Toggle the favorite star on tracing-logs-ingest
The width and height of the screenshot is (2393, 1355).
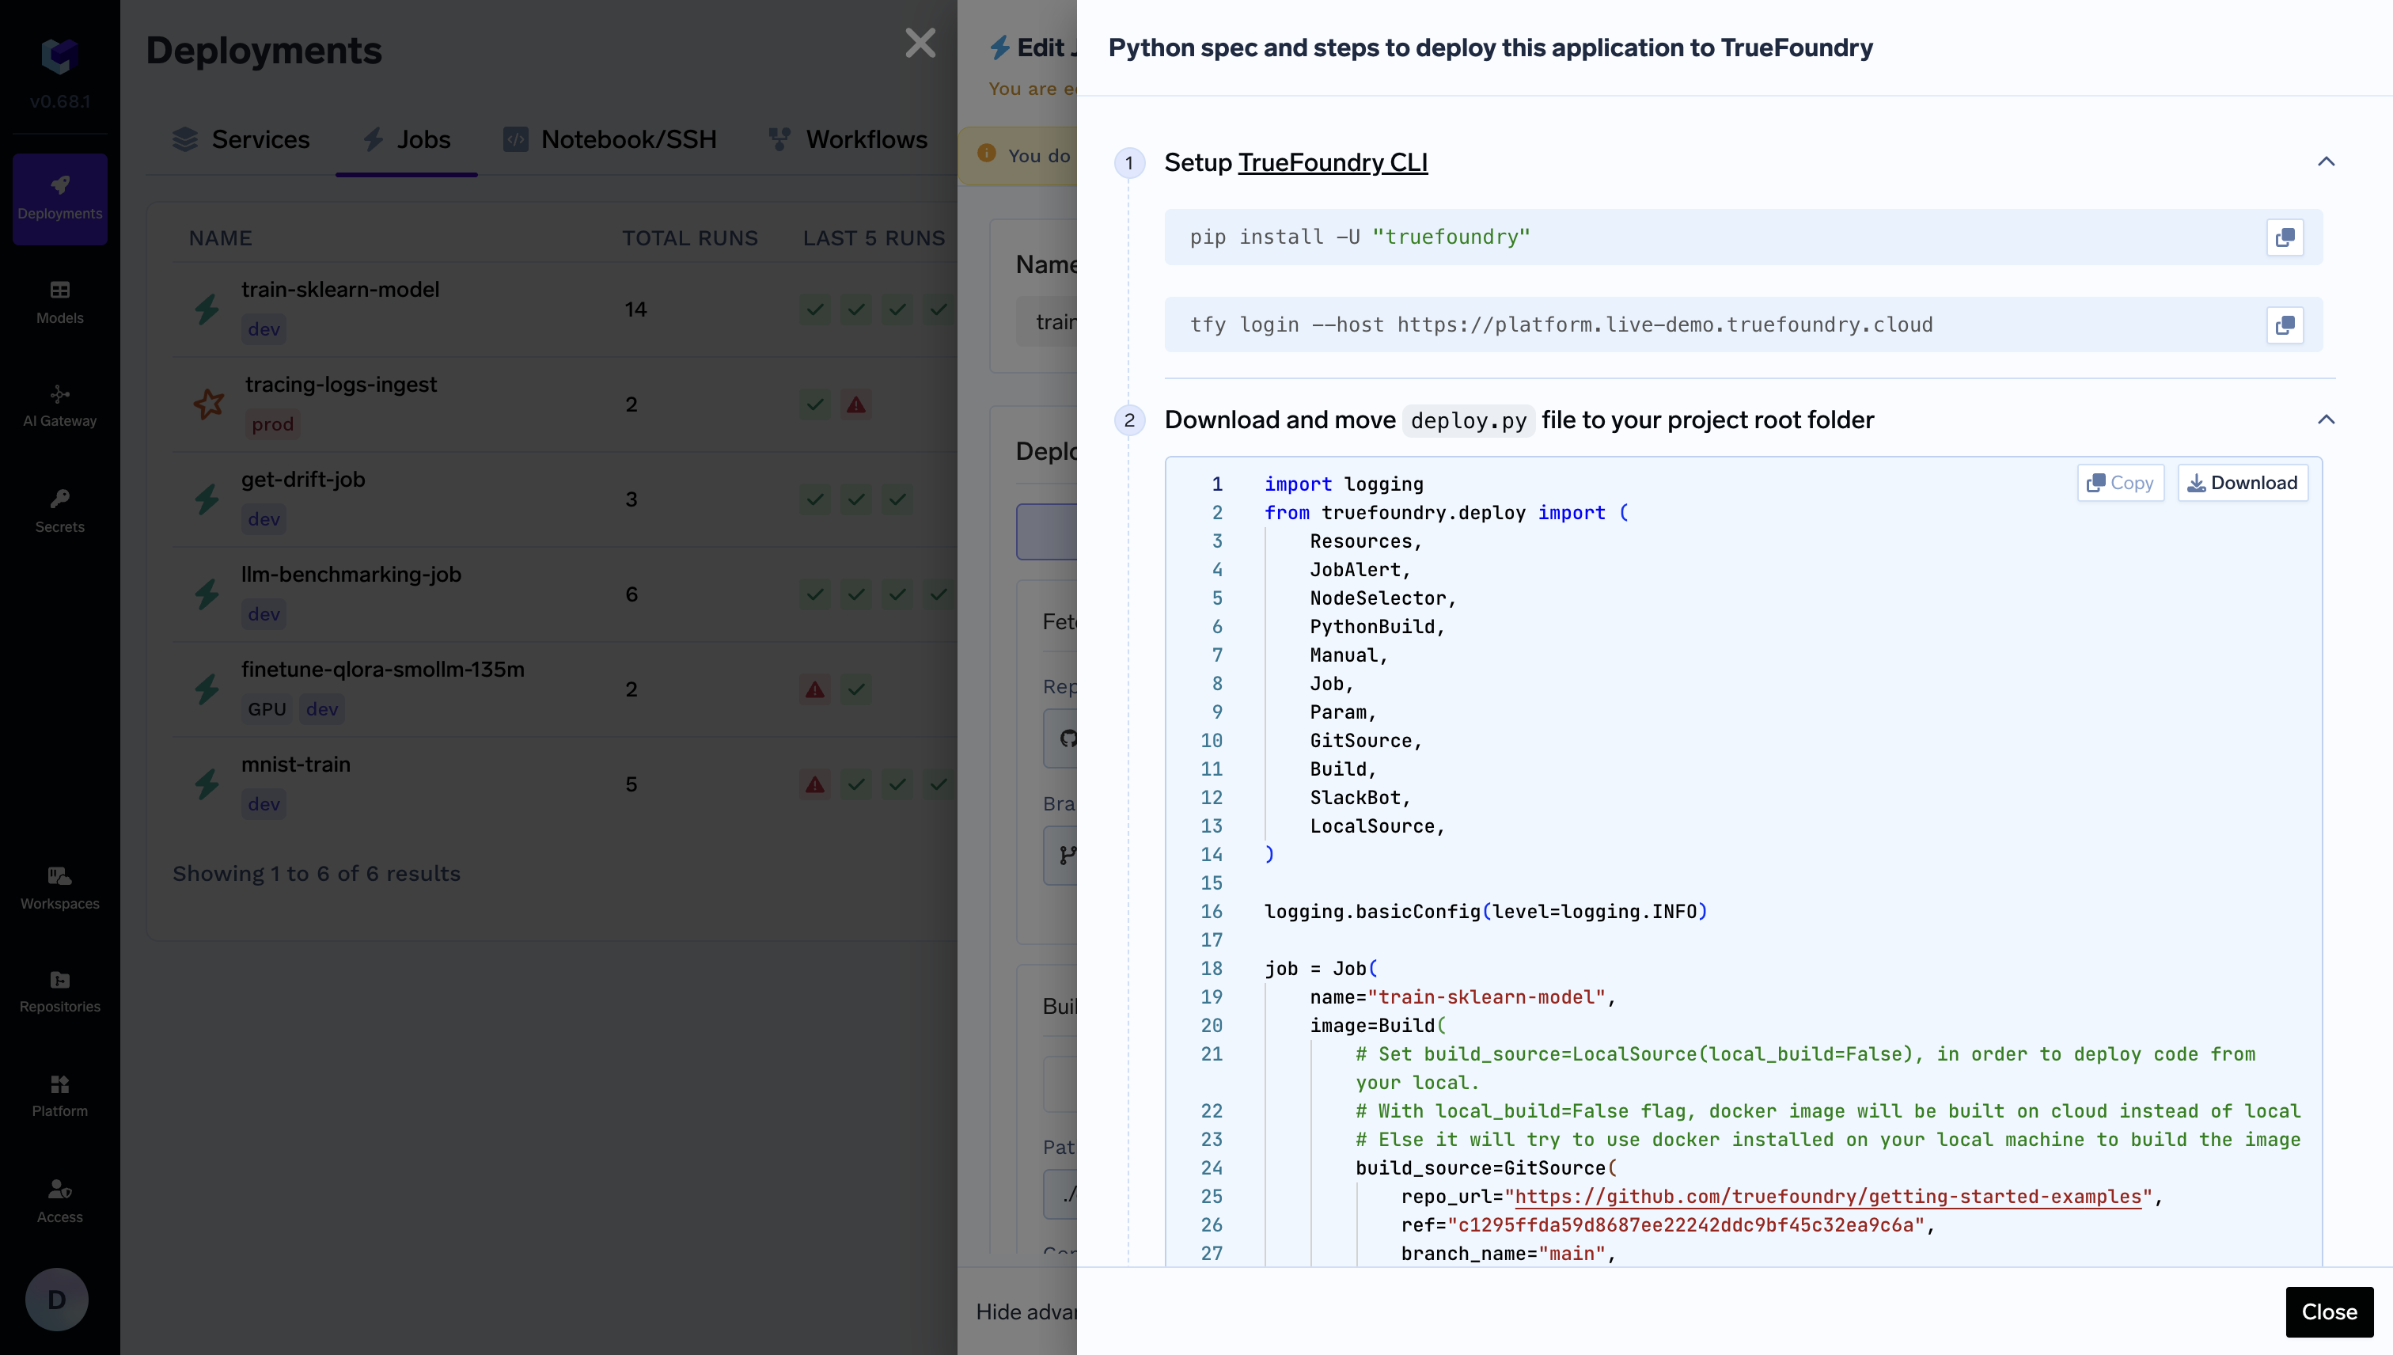coord(208,404)
